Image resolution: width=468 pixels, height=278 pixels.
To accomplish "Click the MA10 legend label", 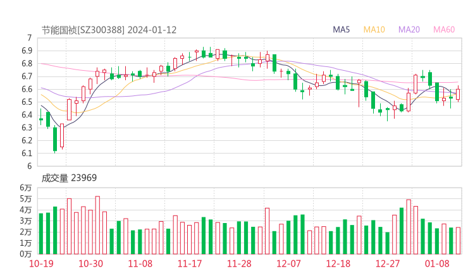I will 374,30.
